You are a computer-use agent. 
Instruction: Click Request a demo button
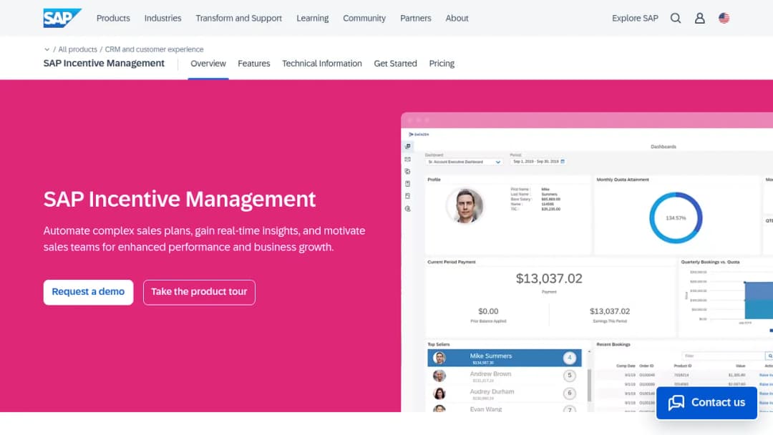[x=88, y=292]
